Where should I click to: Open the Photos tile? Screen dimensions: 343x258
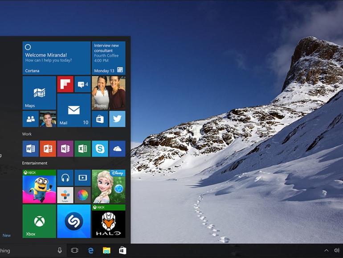pyautogui.click(x=109, y=93)
